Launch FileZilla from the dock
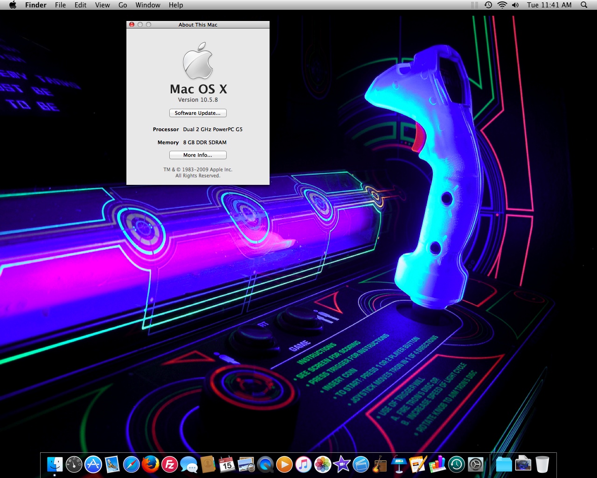The image size is (597, 478). click(x=170, y=464)
